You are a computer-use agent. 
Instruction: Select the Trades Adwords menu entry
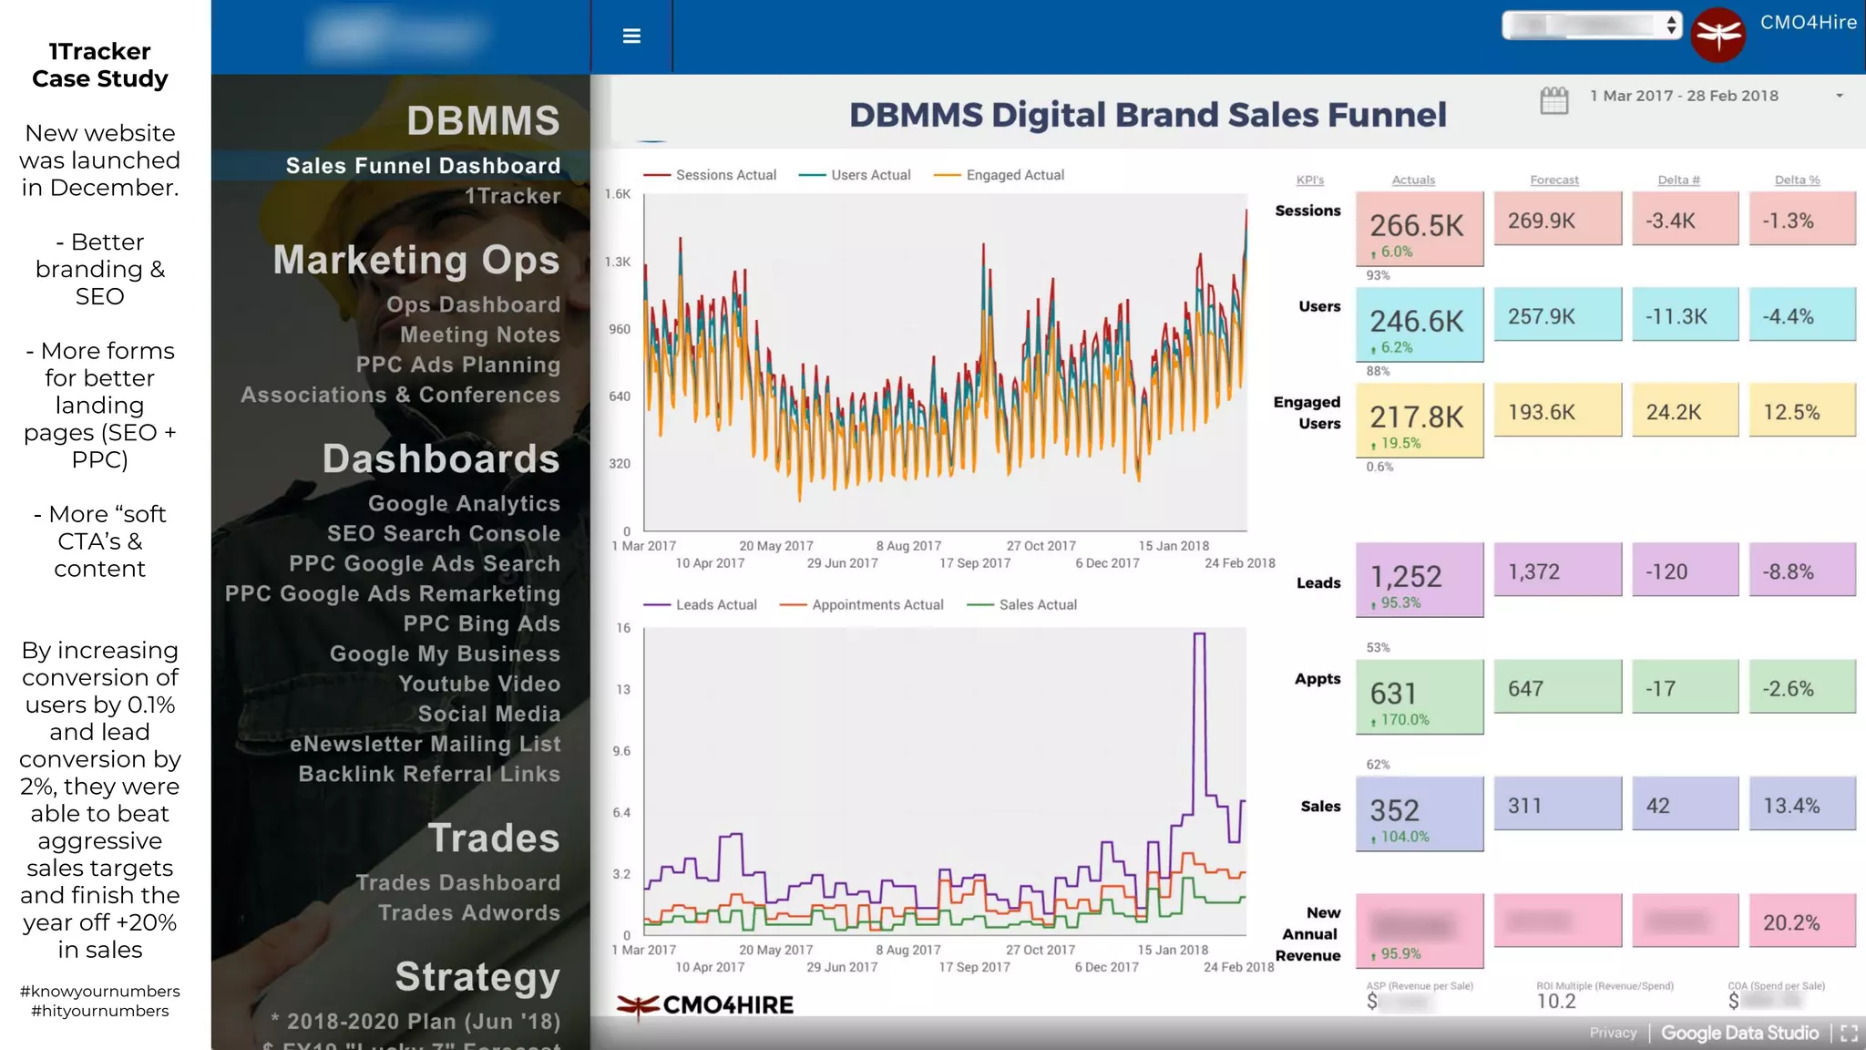pos(469,912)
